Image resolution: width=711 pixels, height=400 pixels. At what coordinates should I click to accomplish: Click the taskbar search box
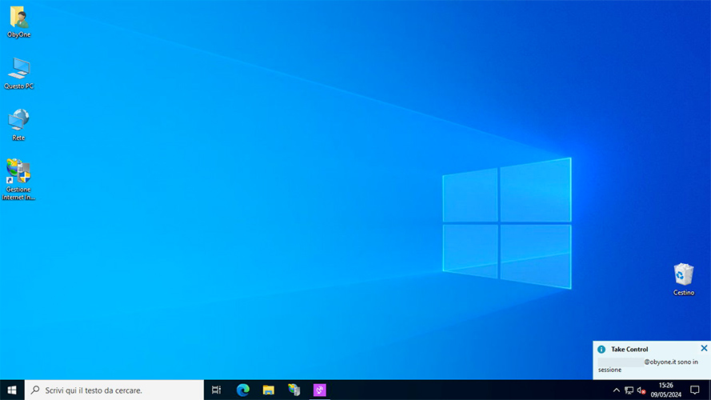(x=114, y=390)
